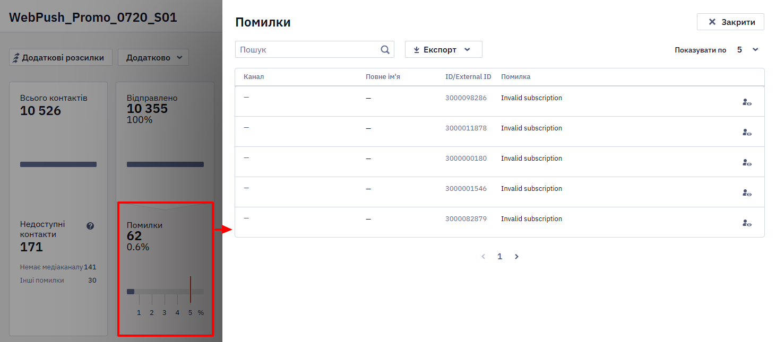Click help question mark next to Недоступні контакти
The height and width of the screenshot is (342, 776).
[x=90, y=226]
